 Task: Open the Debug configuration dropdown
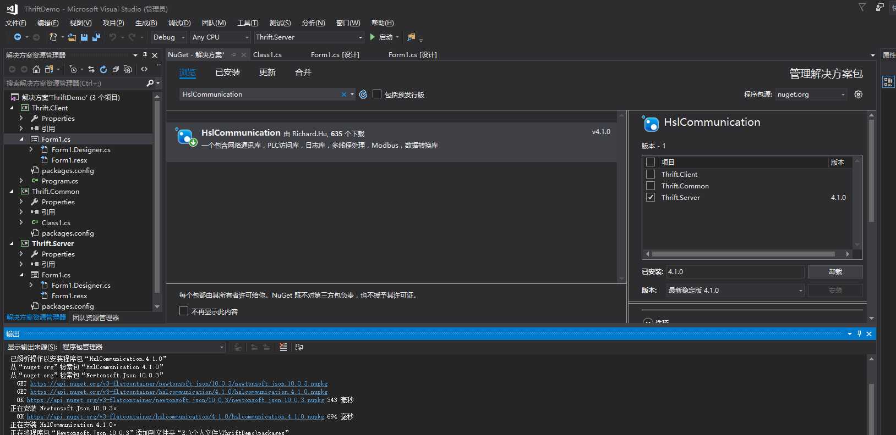[x=169, y=37]
